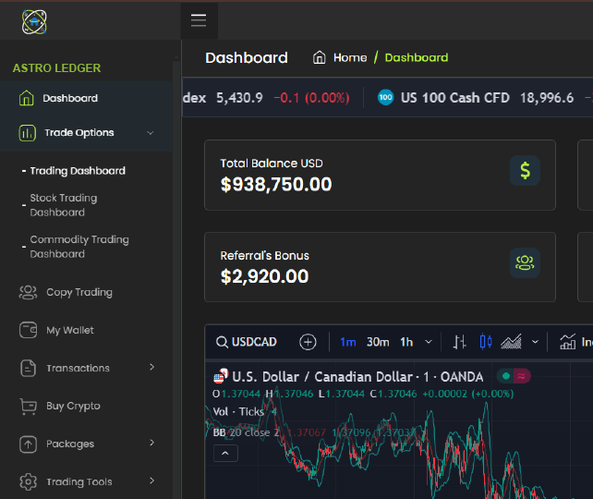
Task: Open the timeframe interval dropdown arrow
Action: [x=428, y=342]
